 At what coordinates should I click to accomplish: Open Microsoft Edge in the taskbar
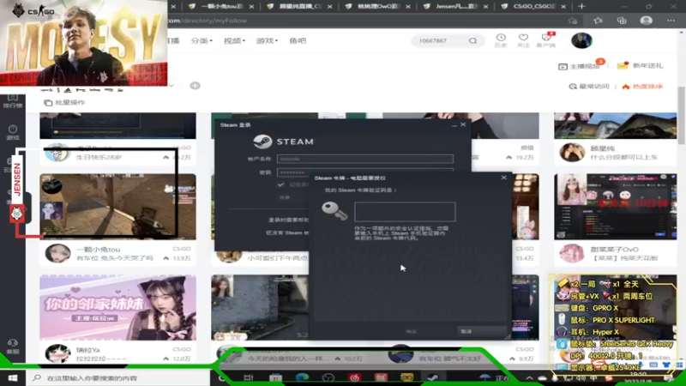(x=302, y=377)
